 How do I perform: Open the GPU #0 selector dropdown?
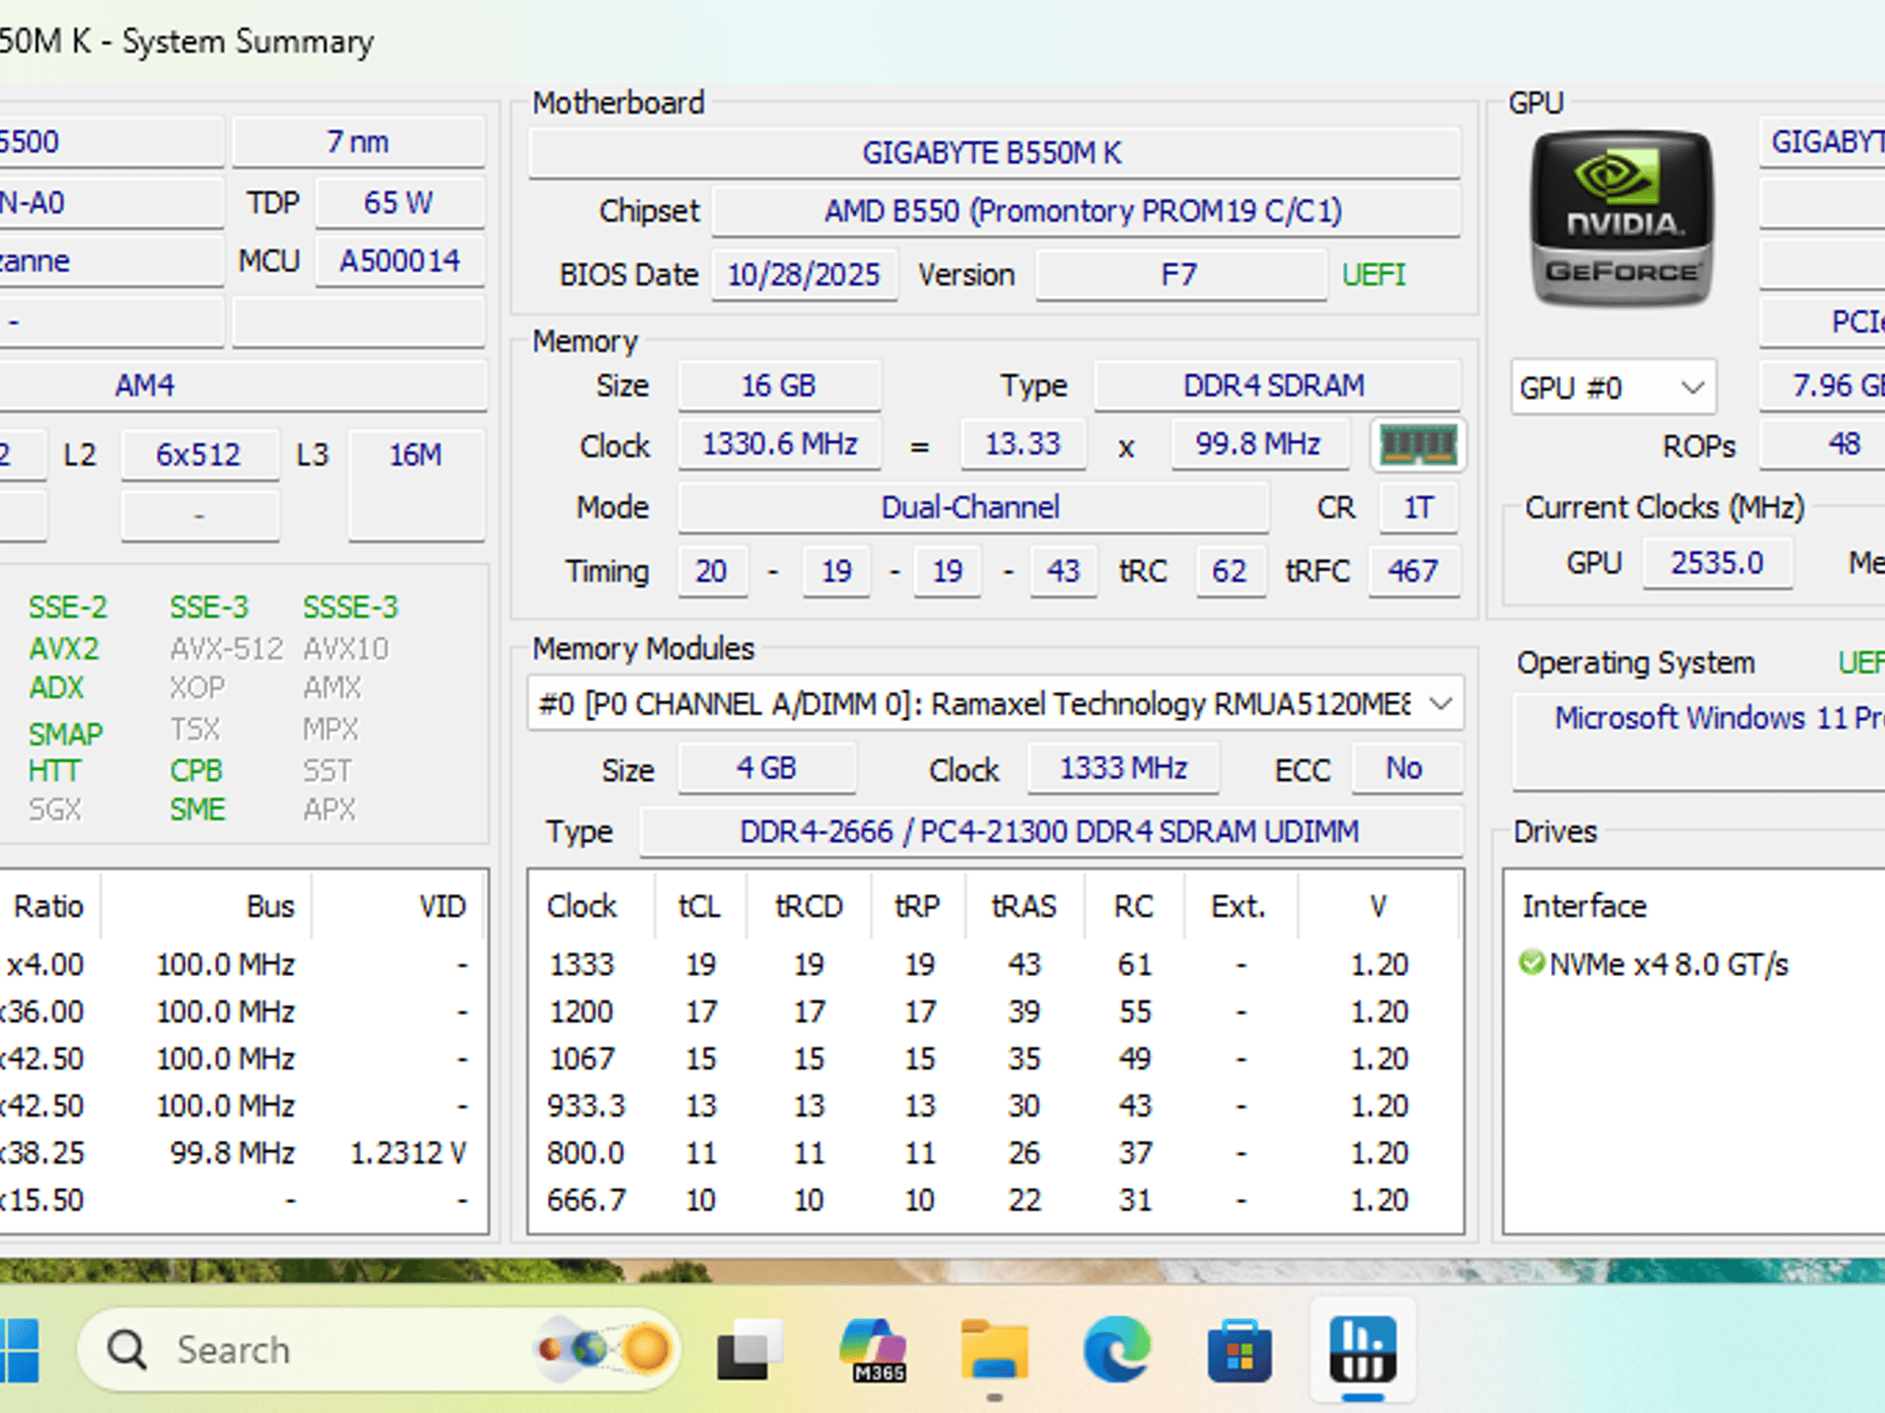[x=1613, y=387]
